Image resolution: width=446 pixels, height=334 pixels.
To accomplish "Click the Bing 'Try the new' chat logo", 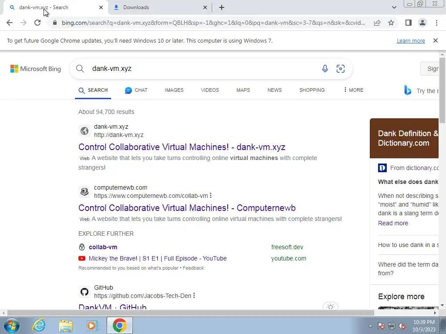I will click(408, 90).
